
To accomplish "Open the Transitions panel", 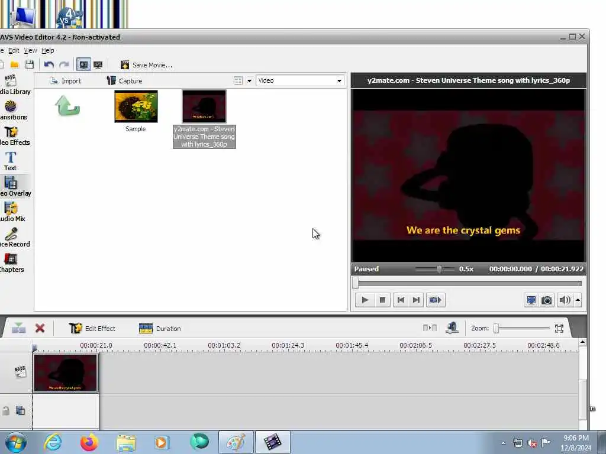I will 13,110.
